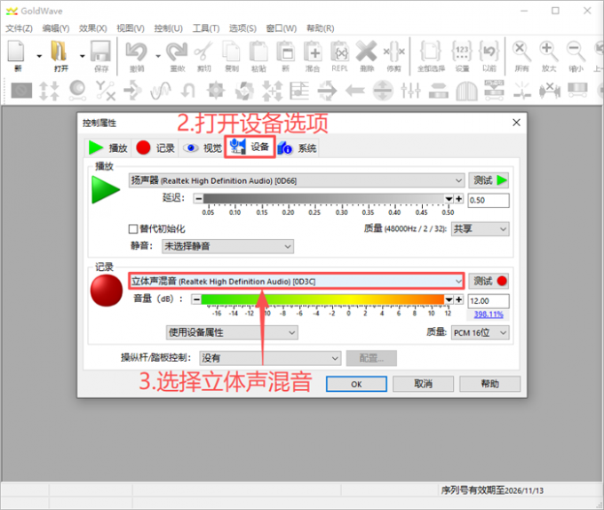Click the 放大 zoom in magnifier icon
This screenshot has height=510, width=604.
549,52
